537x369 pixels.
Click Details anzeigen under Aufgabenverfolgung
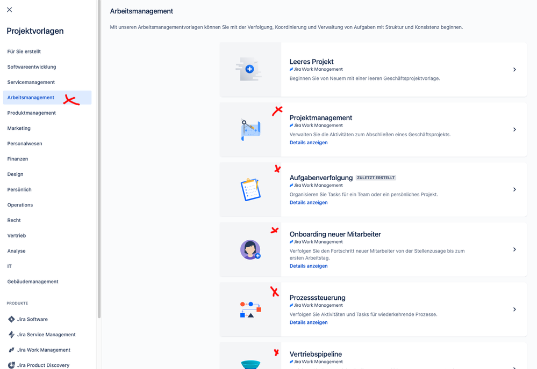click(x=309, y=203)
